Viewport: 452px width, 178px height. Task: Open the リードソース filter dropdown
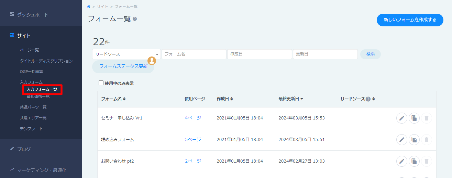[126, 54]
